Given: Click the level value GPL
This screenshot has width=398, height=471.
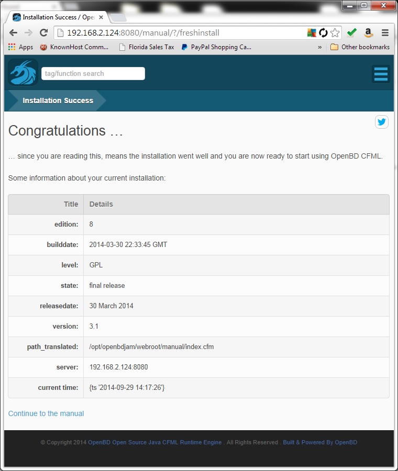Looking at the screenshot, I should (96, 265).
